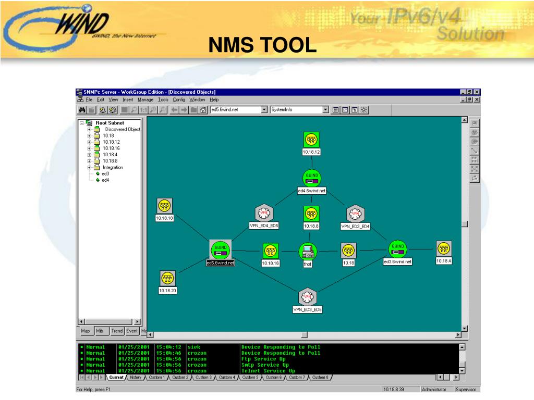This screenshot has width=534, height=400.
Task: Click the bottom icon in right edit toolbar
Action: pyautogui.click(x=475, y=178)
